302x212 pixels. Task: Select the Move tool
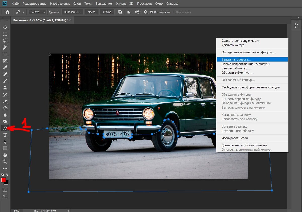(5, 27)
